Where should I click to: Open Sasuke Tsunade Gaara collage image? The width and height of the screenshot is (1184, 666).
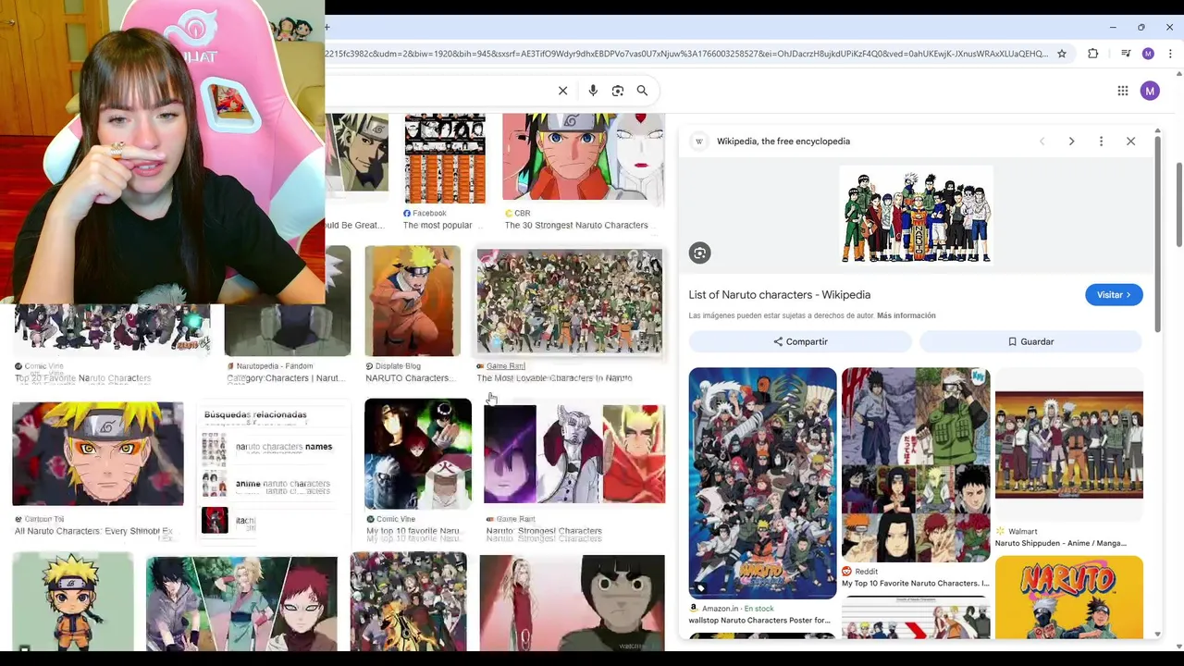tap(241, 603)
